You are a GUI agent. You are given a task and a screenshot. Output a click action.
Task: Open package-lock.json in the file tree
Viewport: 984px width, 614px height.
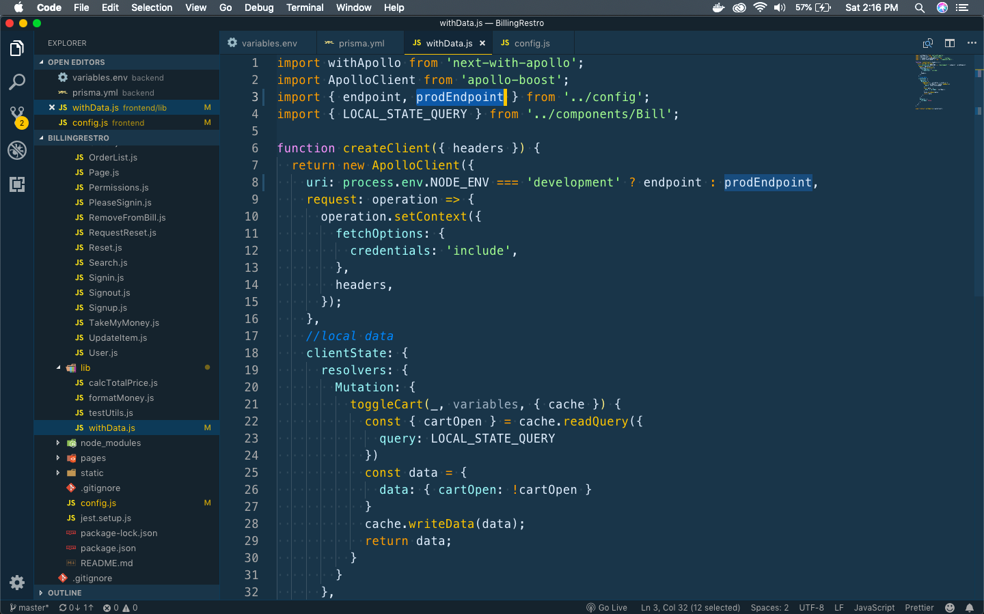pyautogui.click(x=126, y=533)
